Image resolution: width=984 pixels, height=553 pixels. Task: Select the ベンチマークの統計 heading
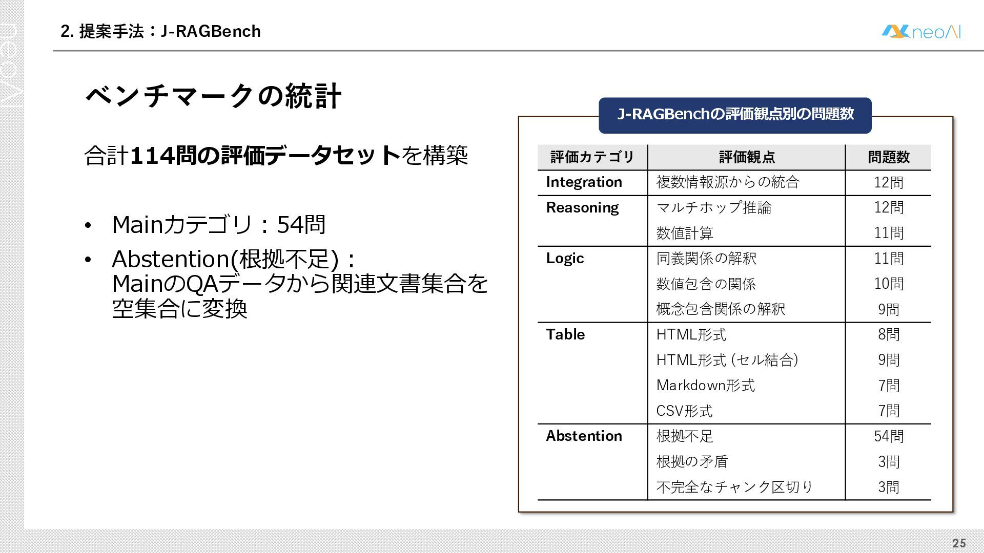(213, 96)
